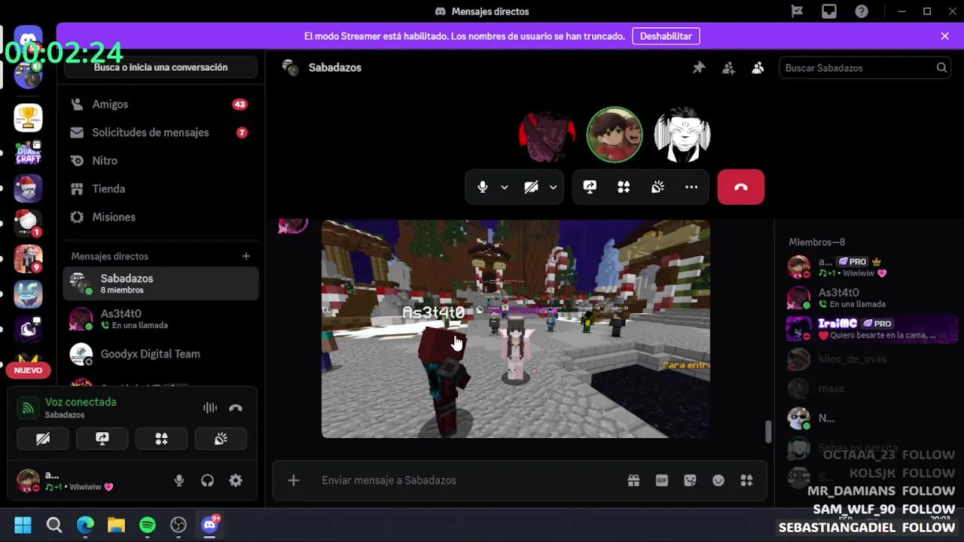The height and width of the screenshot is (542, 964).
Task: Open attachment plus menu in message bar
Action: (293, 480)
